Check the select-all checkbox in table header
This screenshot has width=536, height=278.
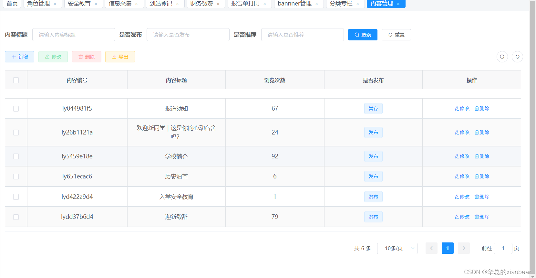tap(16, 80)
